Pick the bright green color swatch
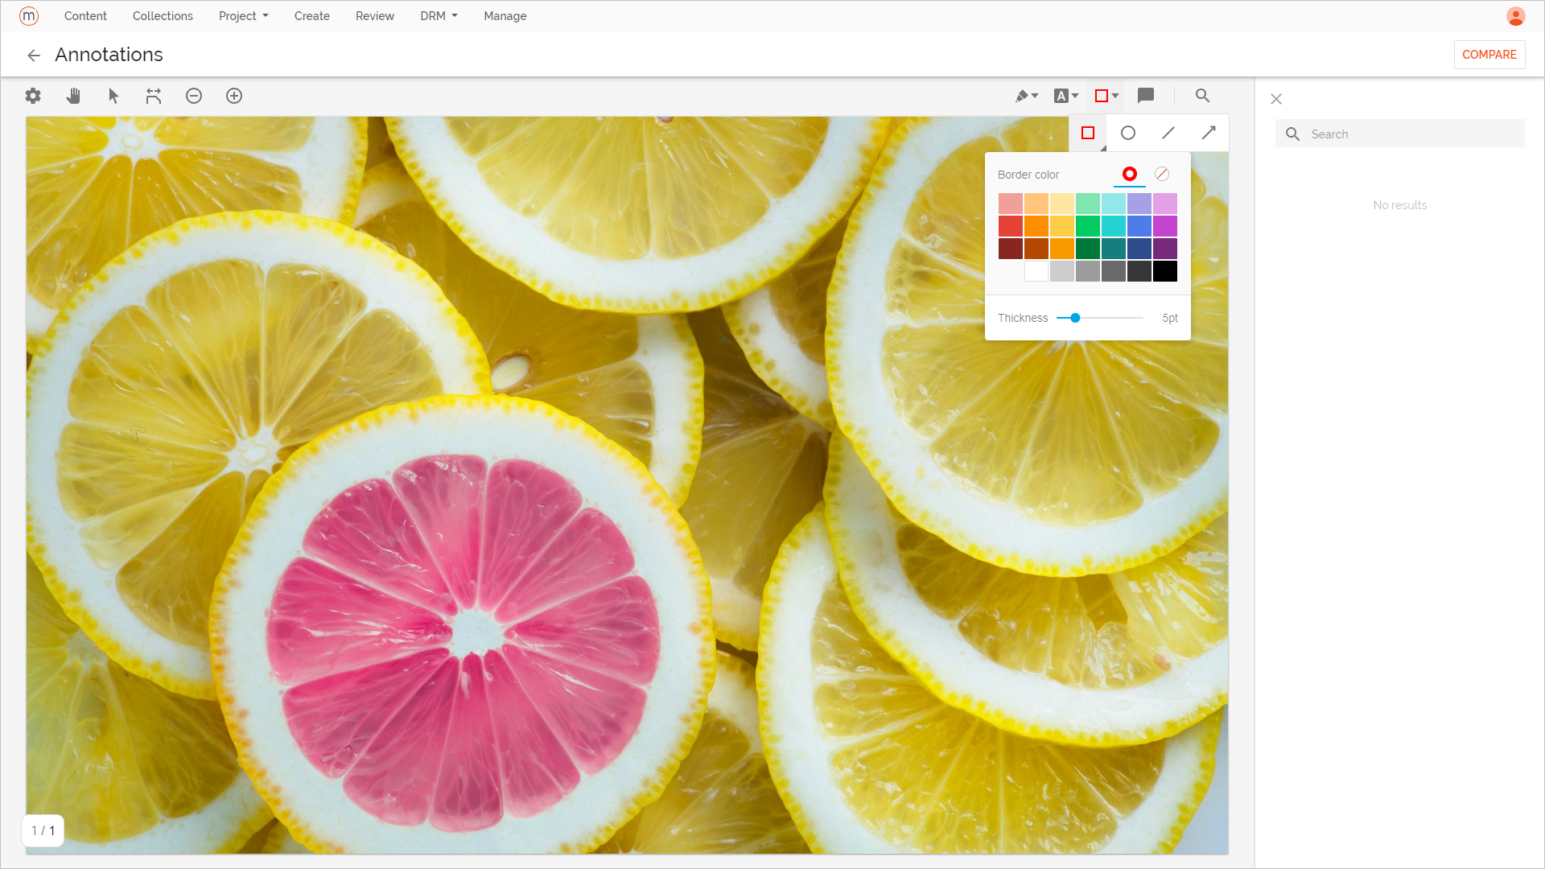 click(x=1088, y=226)
